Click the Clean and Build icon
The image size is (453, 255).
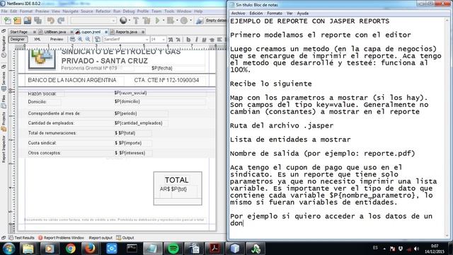(147, 21)
